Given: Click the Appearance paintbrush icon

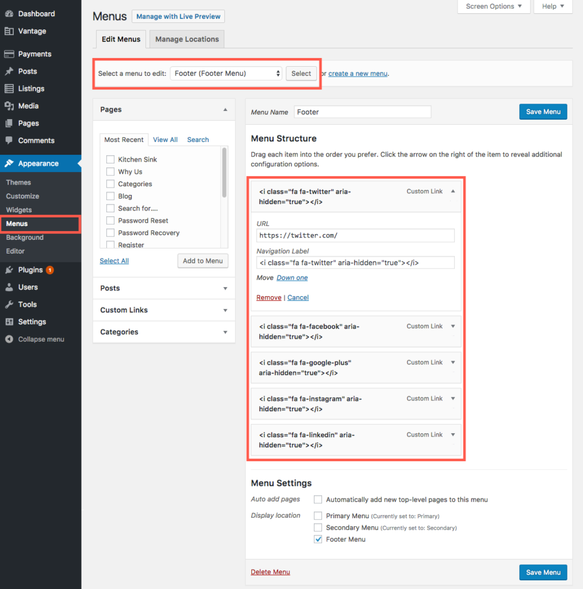Looking at the screenshot, I should click(10, 163).
